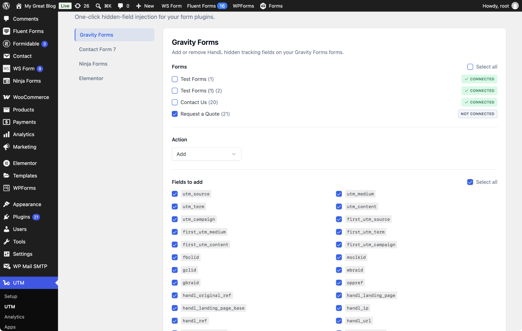Click the Tools wrench icon
The image size is (522, 331).
7,242
